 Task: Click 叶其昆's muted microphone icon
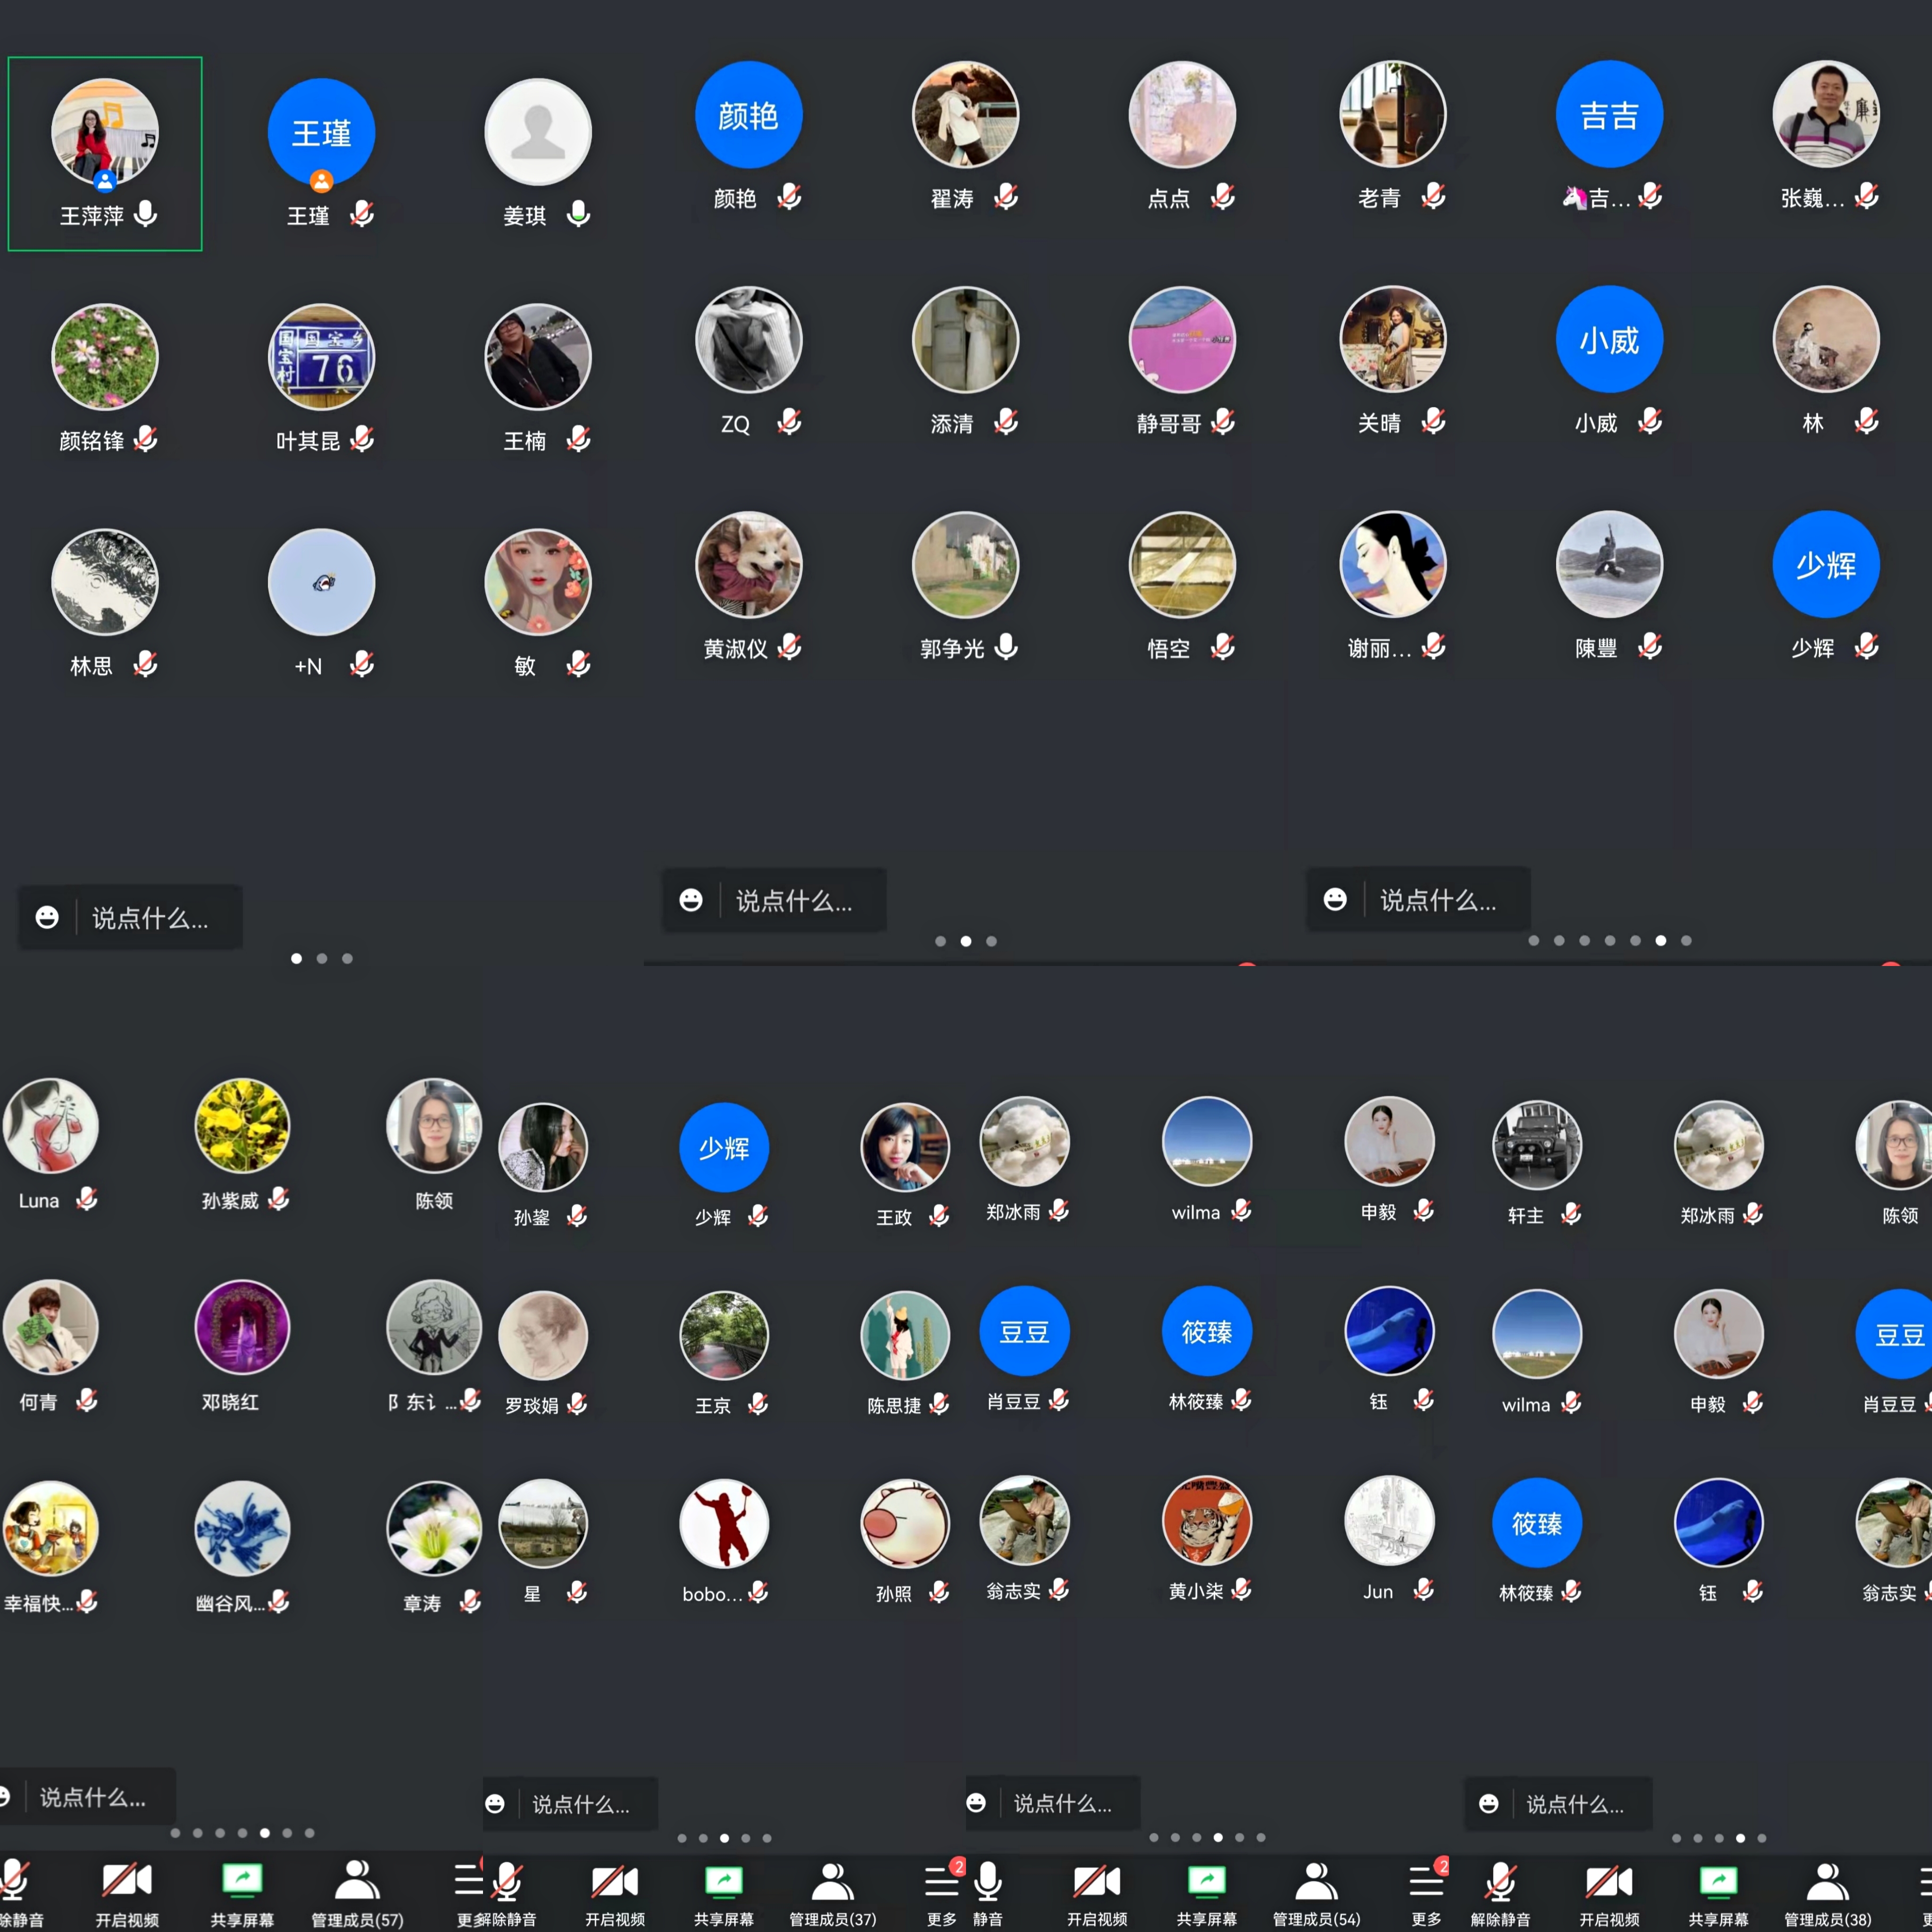(362, 440)
